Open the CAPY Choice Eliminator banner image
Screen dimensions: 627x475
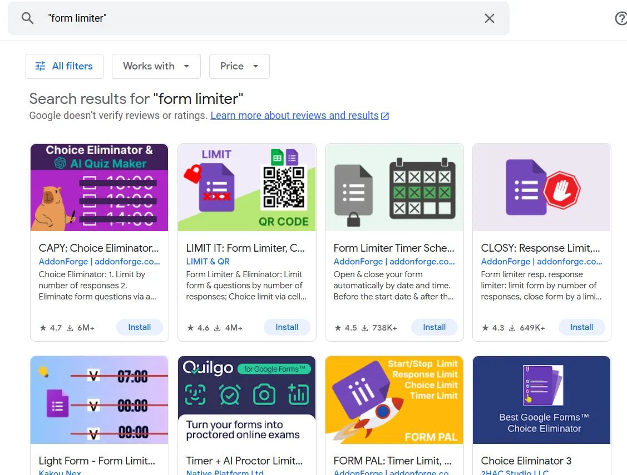[99, 187]
